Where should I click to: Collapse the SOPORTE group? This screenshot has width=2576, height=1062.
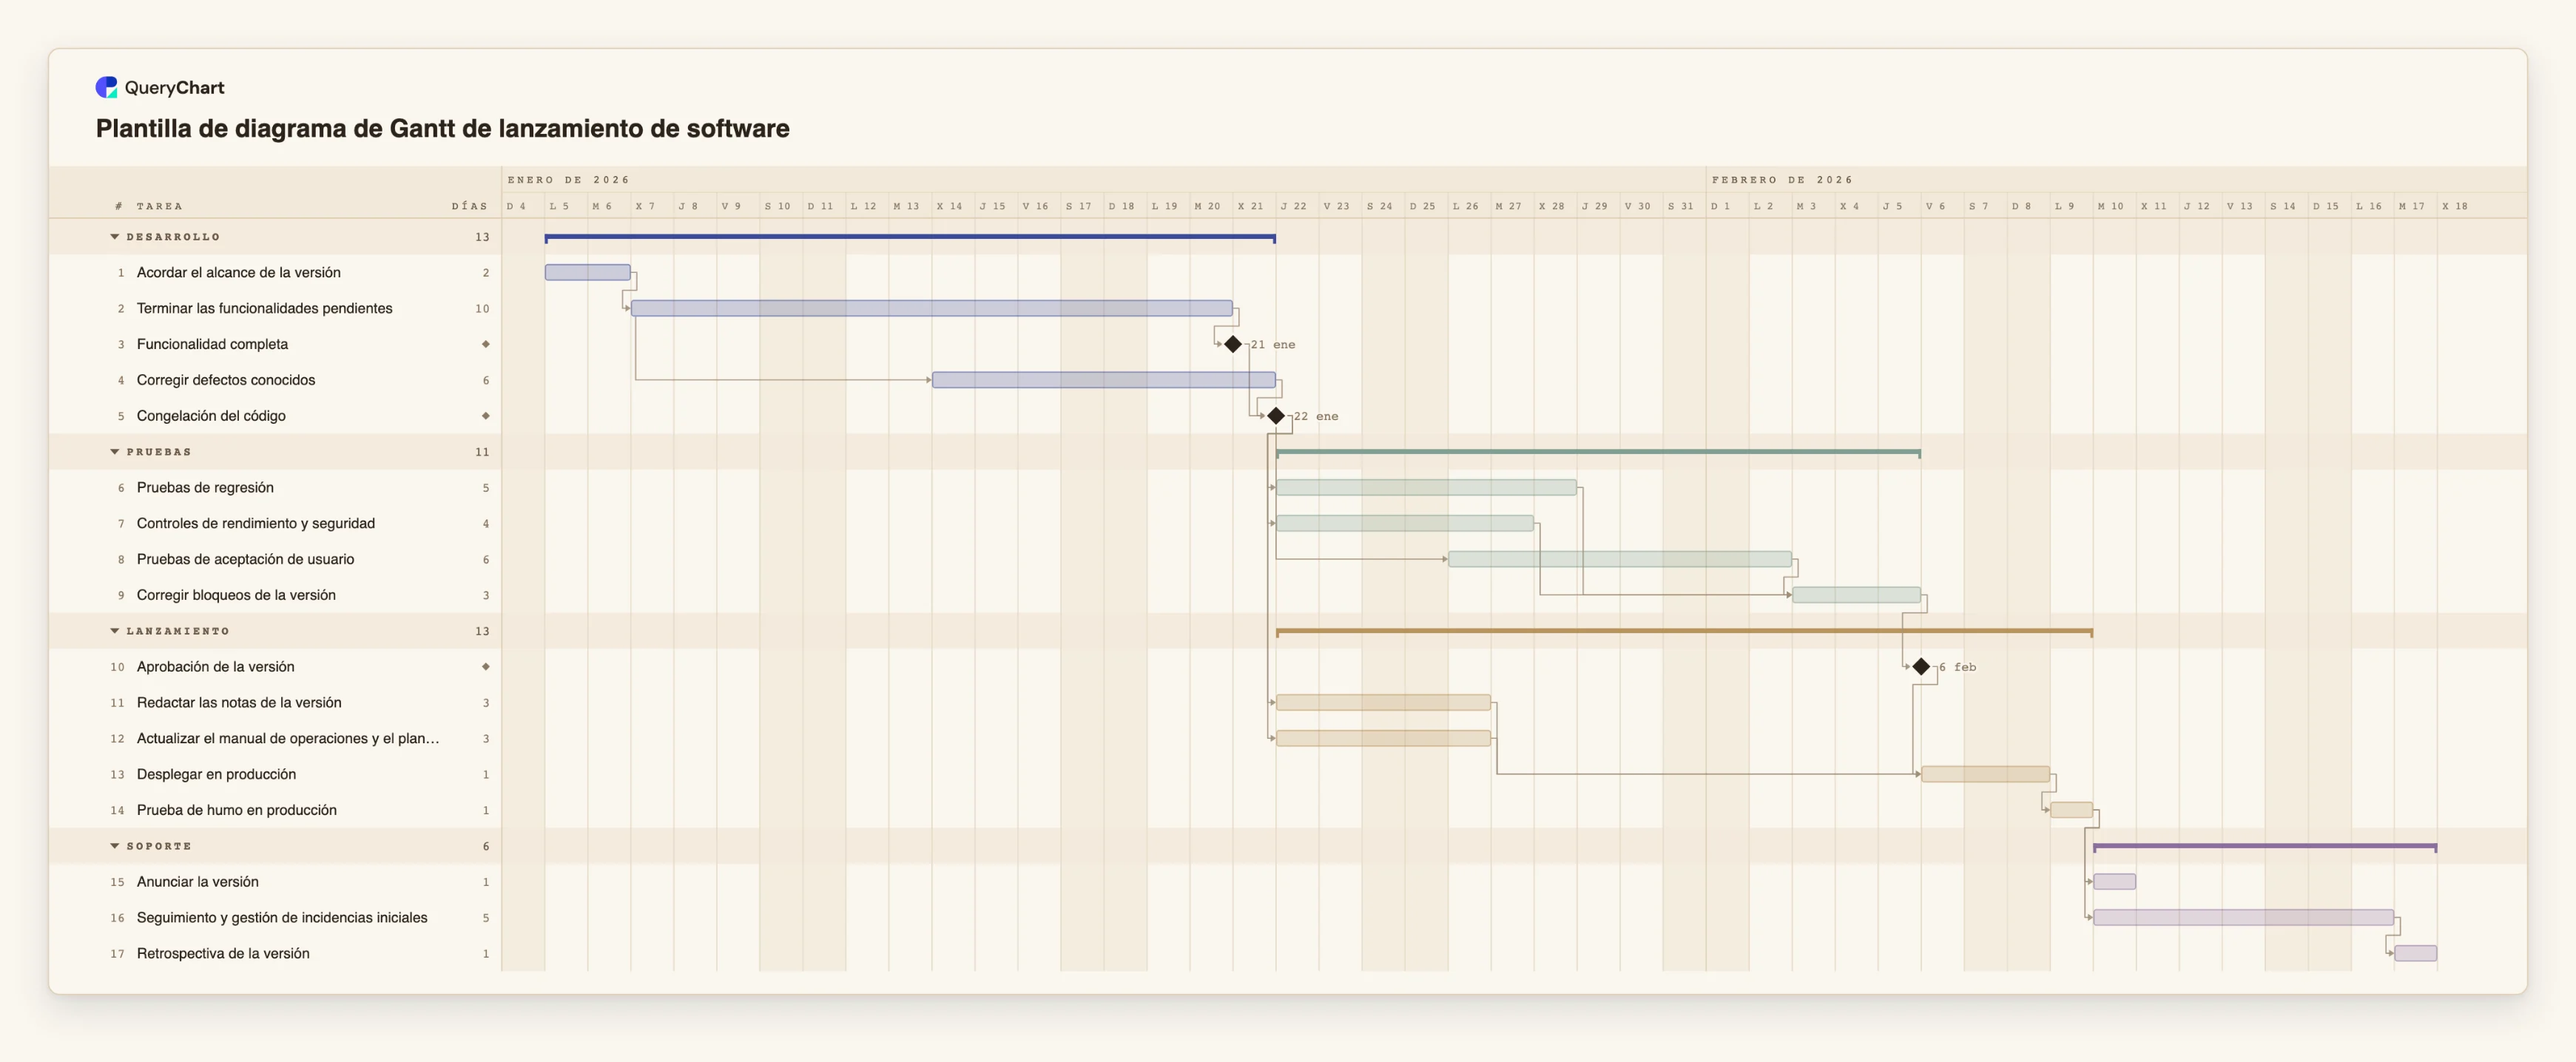pos(115,846)
